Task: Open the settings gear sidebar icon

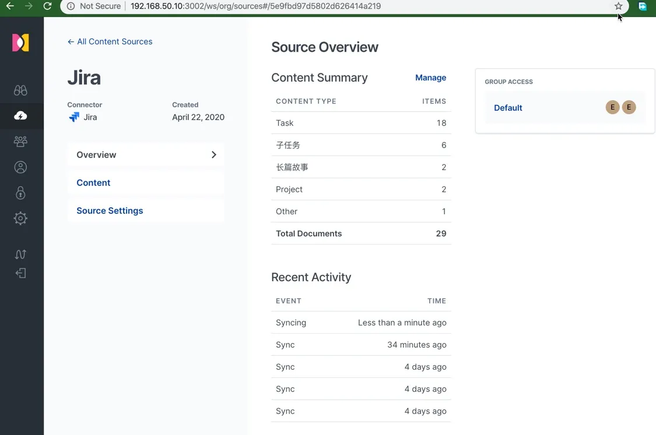Action: 20,218
